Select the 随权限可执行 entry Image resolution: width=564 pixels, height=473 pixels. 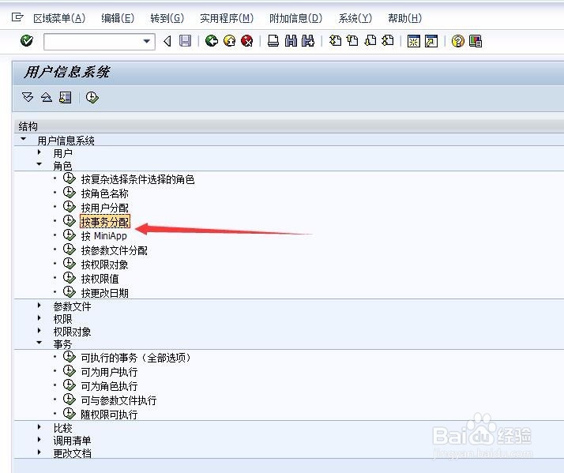point(109,415)
